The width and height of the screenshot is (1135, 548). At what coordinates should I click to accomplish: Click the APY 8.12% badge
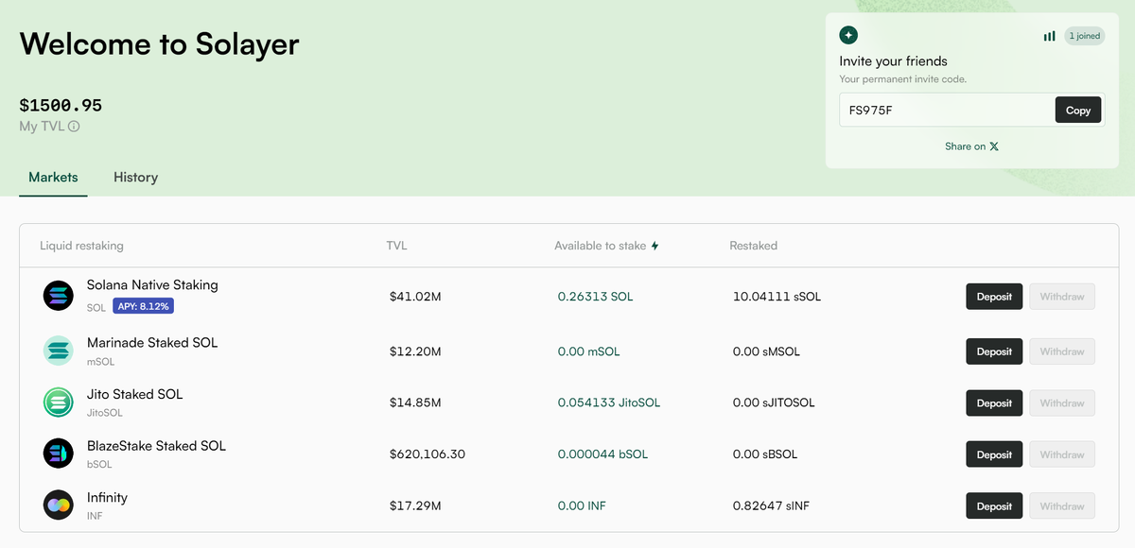144,306
